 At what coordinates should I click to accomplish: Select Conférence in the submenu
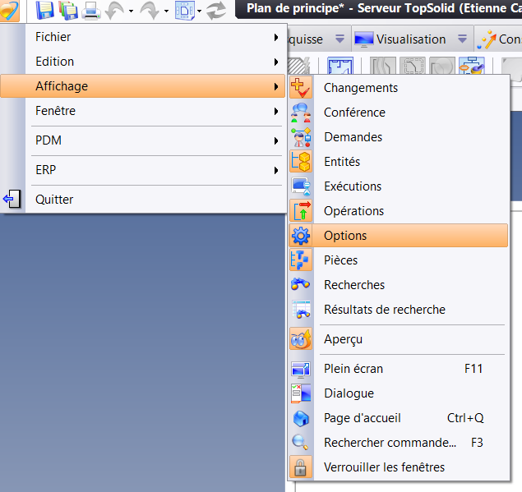click(399, 113)
